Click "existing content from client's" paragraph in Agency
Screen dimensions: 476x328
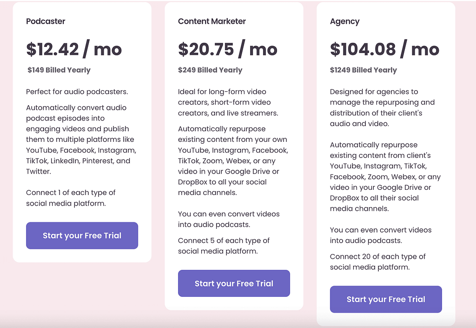tap(385, 177)
